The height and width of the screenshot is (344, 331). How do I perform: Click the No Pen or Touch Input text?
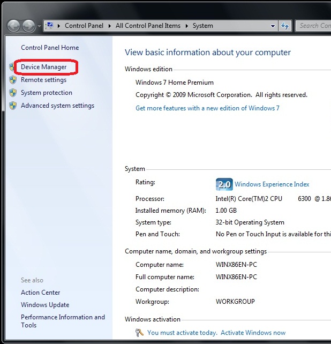pyautogui.click(x=273, y=234)
